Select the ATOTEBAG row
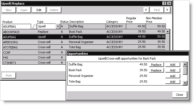The image size is (194, 105). click(84, 47)
